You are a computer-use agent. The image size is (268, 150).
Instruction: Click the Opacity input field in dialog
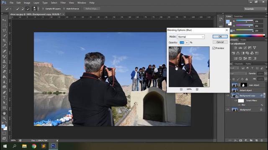coord(182,42)
